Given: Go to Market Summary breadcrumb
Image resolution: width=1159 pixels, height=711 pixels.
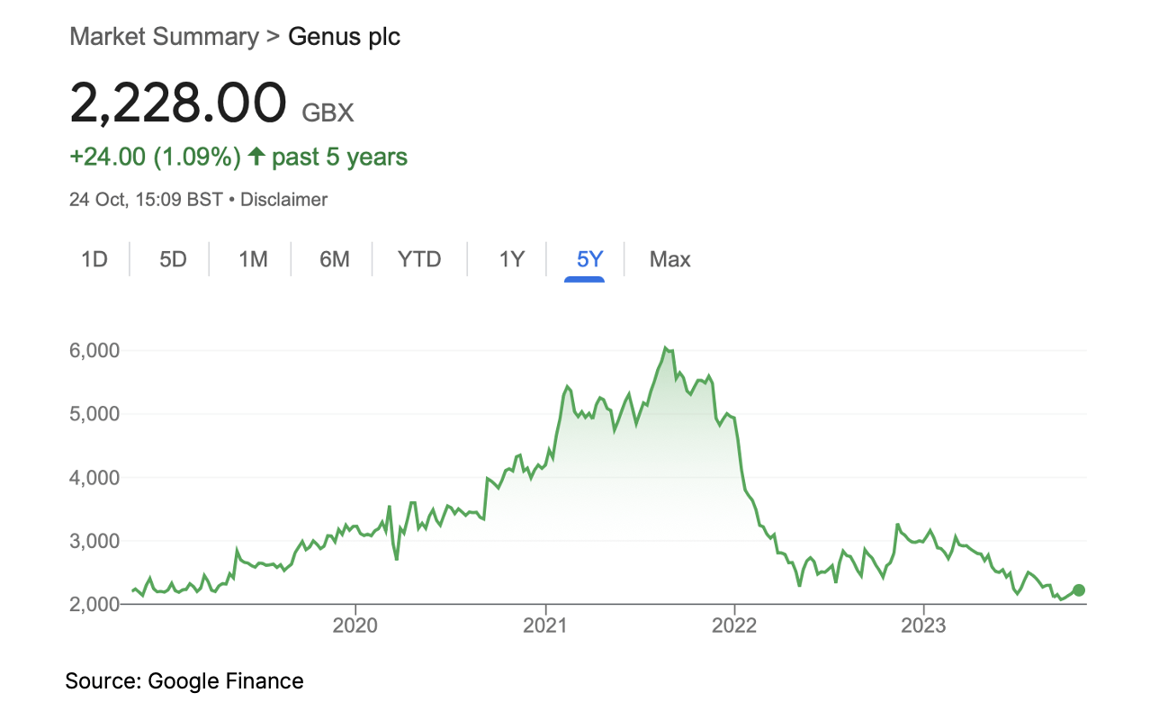Looking at the screenshot, I should (x=164, y=37).
